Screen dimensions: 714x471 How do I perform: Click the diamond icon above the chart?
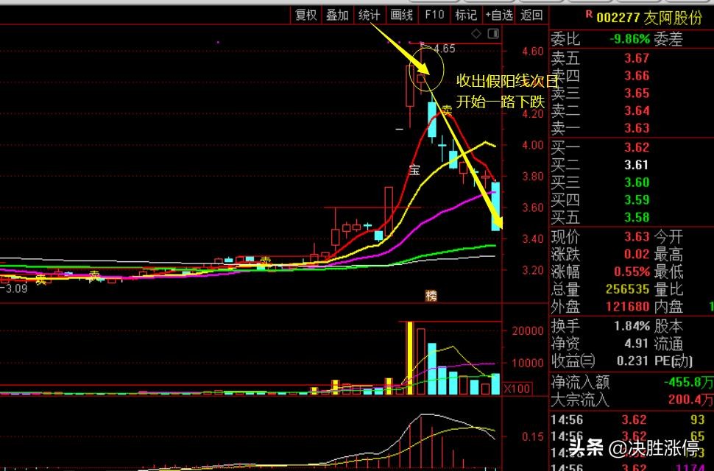(476, 34)
